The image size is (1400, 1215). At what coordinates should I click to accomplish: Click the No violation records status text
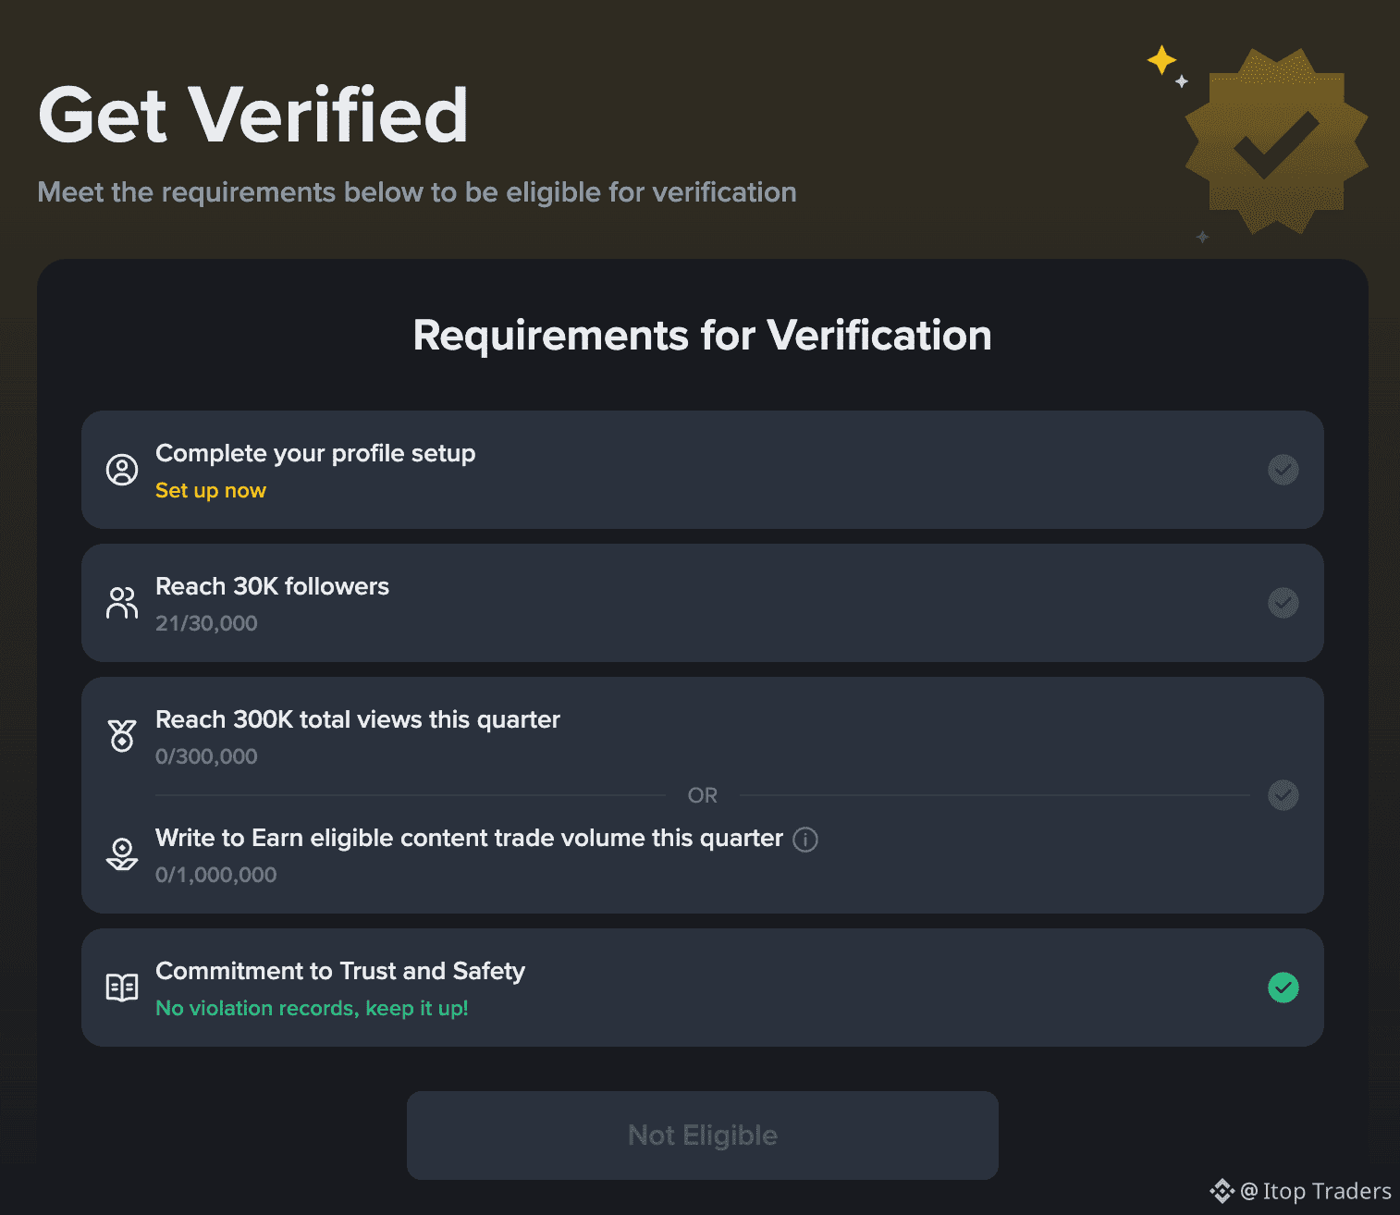click(x=312, y=1008)
